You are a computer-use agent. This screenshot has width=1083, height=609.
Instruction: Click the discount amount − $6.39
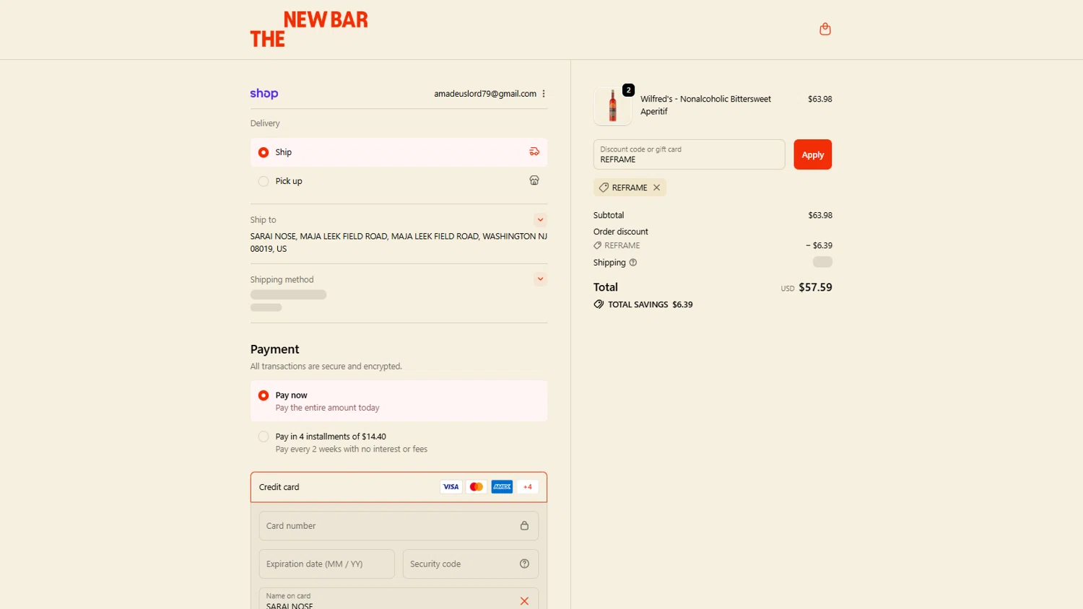click(x=819, y=245)
